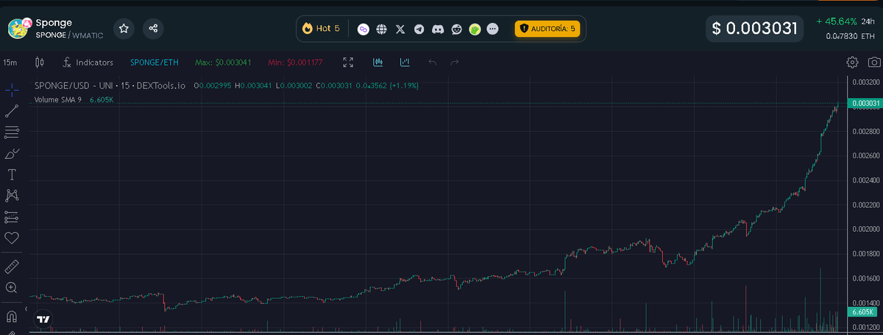
Task: Select the trend line drawing tool
Action: pyautogui.click(x=12, y=111)
